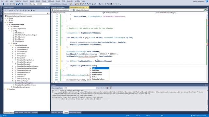The width and height of the screenshot is (209, 117).
Task: Select DAWeaponPickup.h in Solution Explorer
Action: [23, 81]
